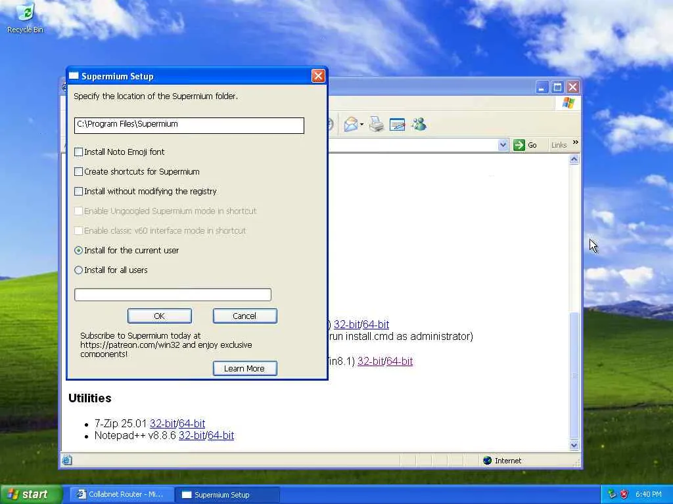Click Supermium Setup taskbar button
Image resolution: width=673 pixels, height=504 pixels.
(227, 495)
